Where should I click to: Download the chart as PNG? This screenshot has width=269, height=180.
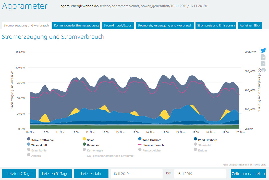263,57
